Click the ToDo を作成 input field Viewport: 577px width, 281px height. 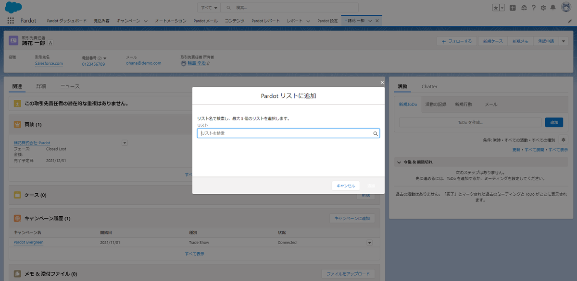[470, 122]
